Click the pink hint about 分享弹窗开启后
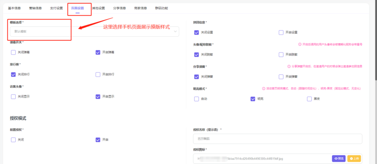This screenshot has height=164, width=377. [x=327, y=66]
